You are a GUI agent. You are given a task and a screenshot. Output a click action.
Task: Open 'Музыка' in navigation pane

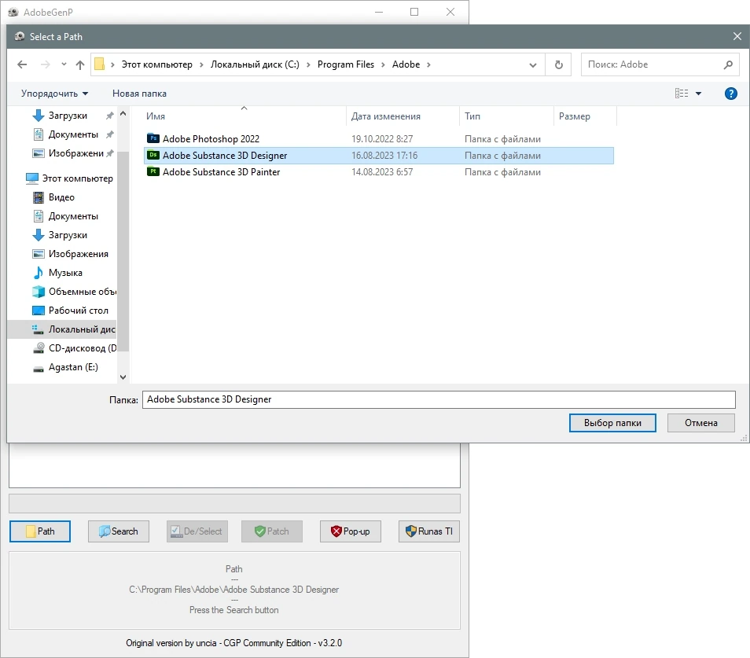pyautogui.click(x=65, y=273)
